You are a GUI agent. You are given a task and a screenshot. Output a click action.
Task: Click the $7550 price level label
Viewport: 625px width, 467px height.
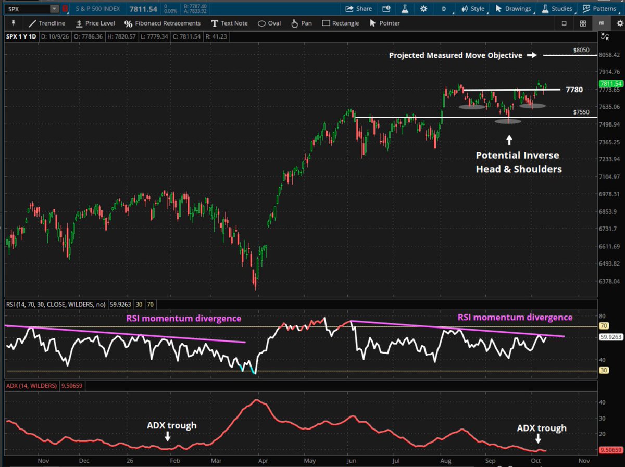pyautogui.click(x=582, y=112)
